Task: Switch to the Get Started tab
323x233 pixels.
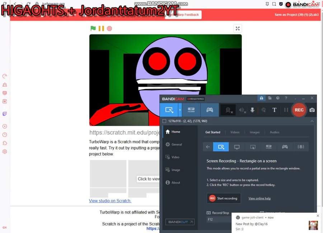Action: [x=213, y=132]
